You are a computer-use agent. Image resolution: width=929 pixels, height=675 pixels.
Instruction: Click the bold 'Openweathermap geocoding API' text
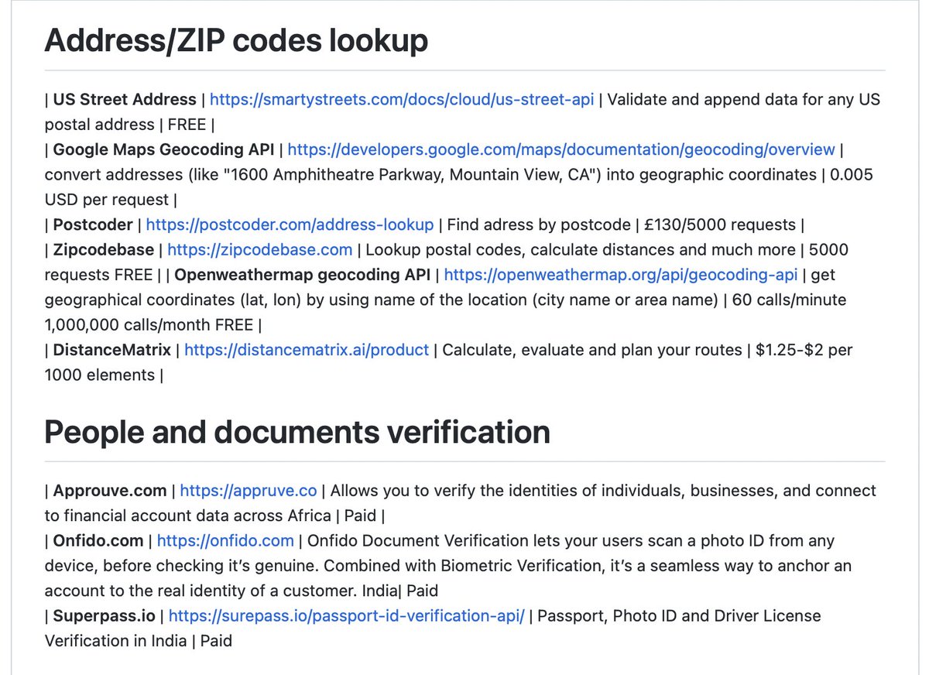click(303, 275)
